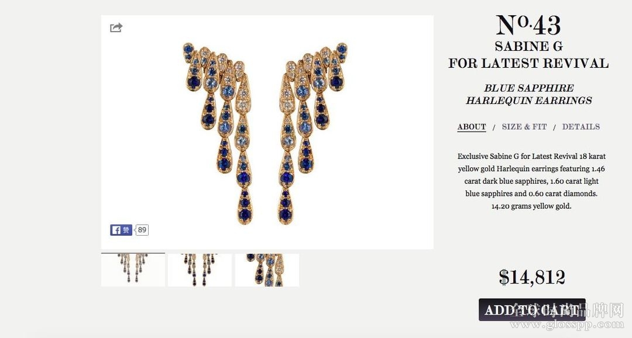The height and width of the screenshot is (338, 632).
Task: Select the second earrings thumbnail
Action: [200, 270]
